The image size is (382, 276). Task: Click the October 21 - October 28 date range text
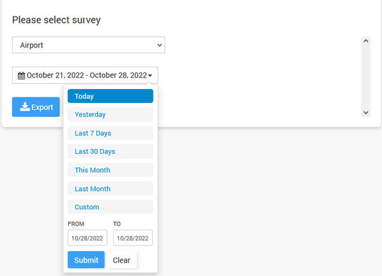pos(87,75)
